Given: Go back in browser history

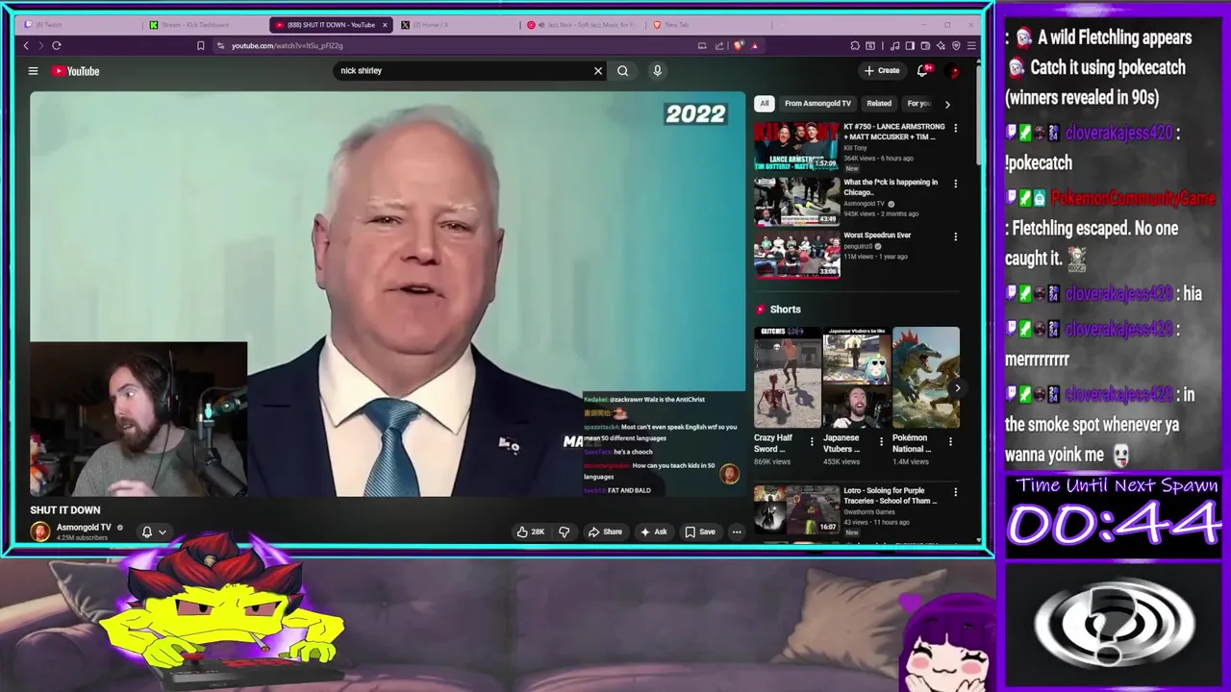Looking at the screenshot, I should tap(26, 45).
